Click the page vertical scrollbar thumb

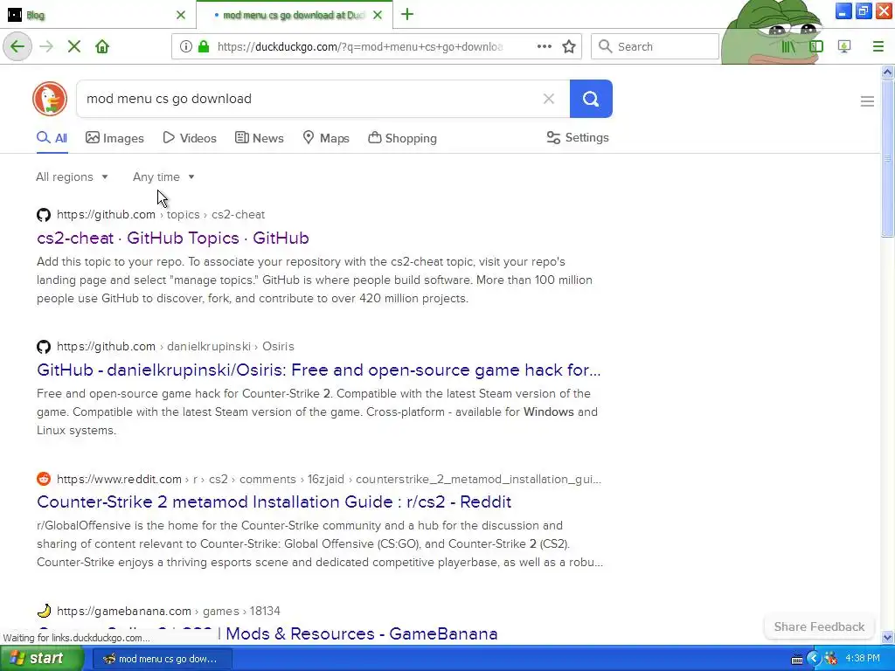(x=887, y=158)
